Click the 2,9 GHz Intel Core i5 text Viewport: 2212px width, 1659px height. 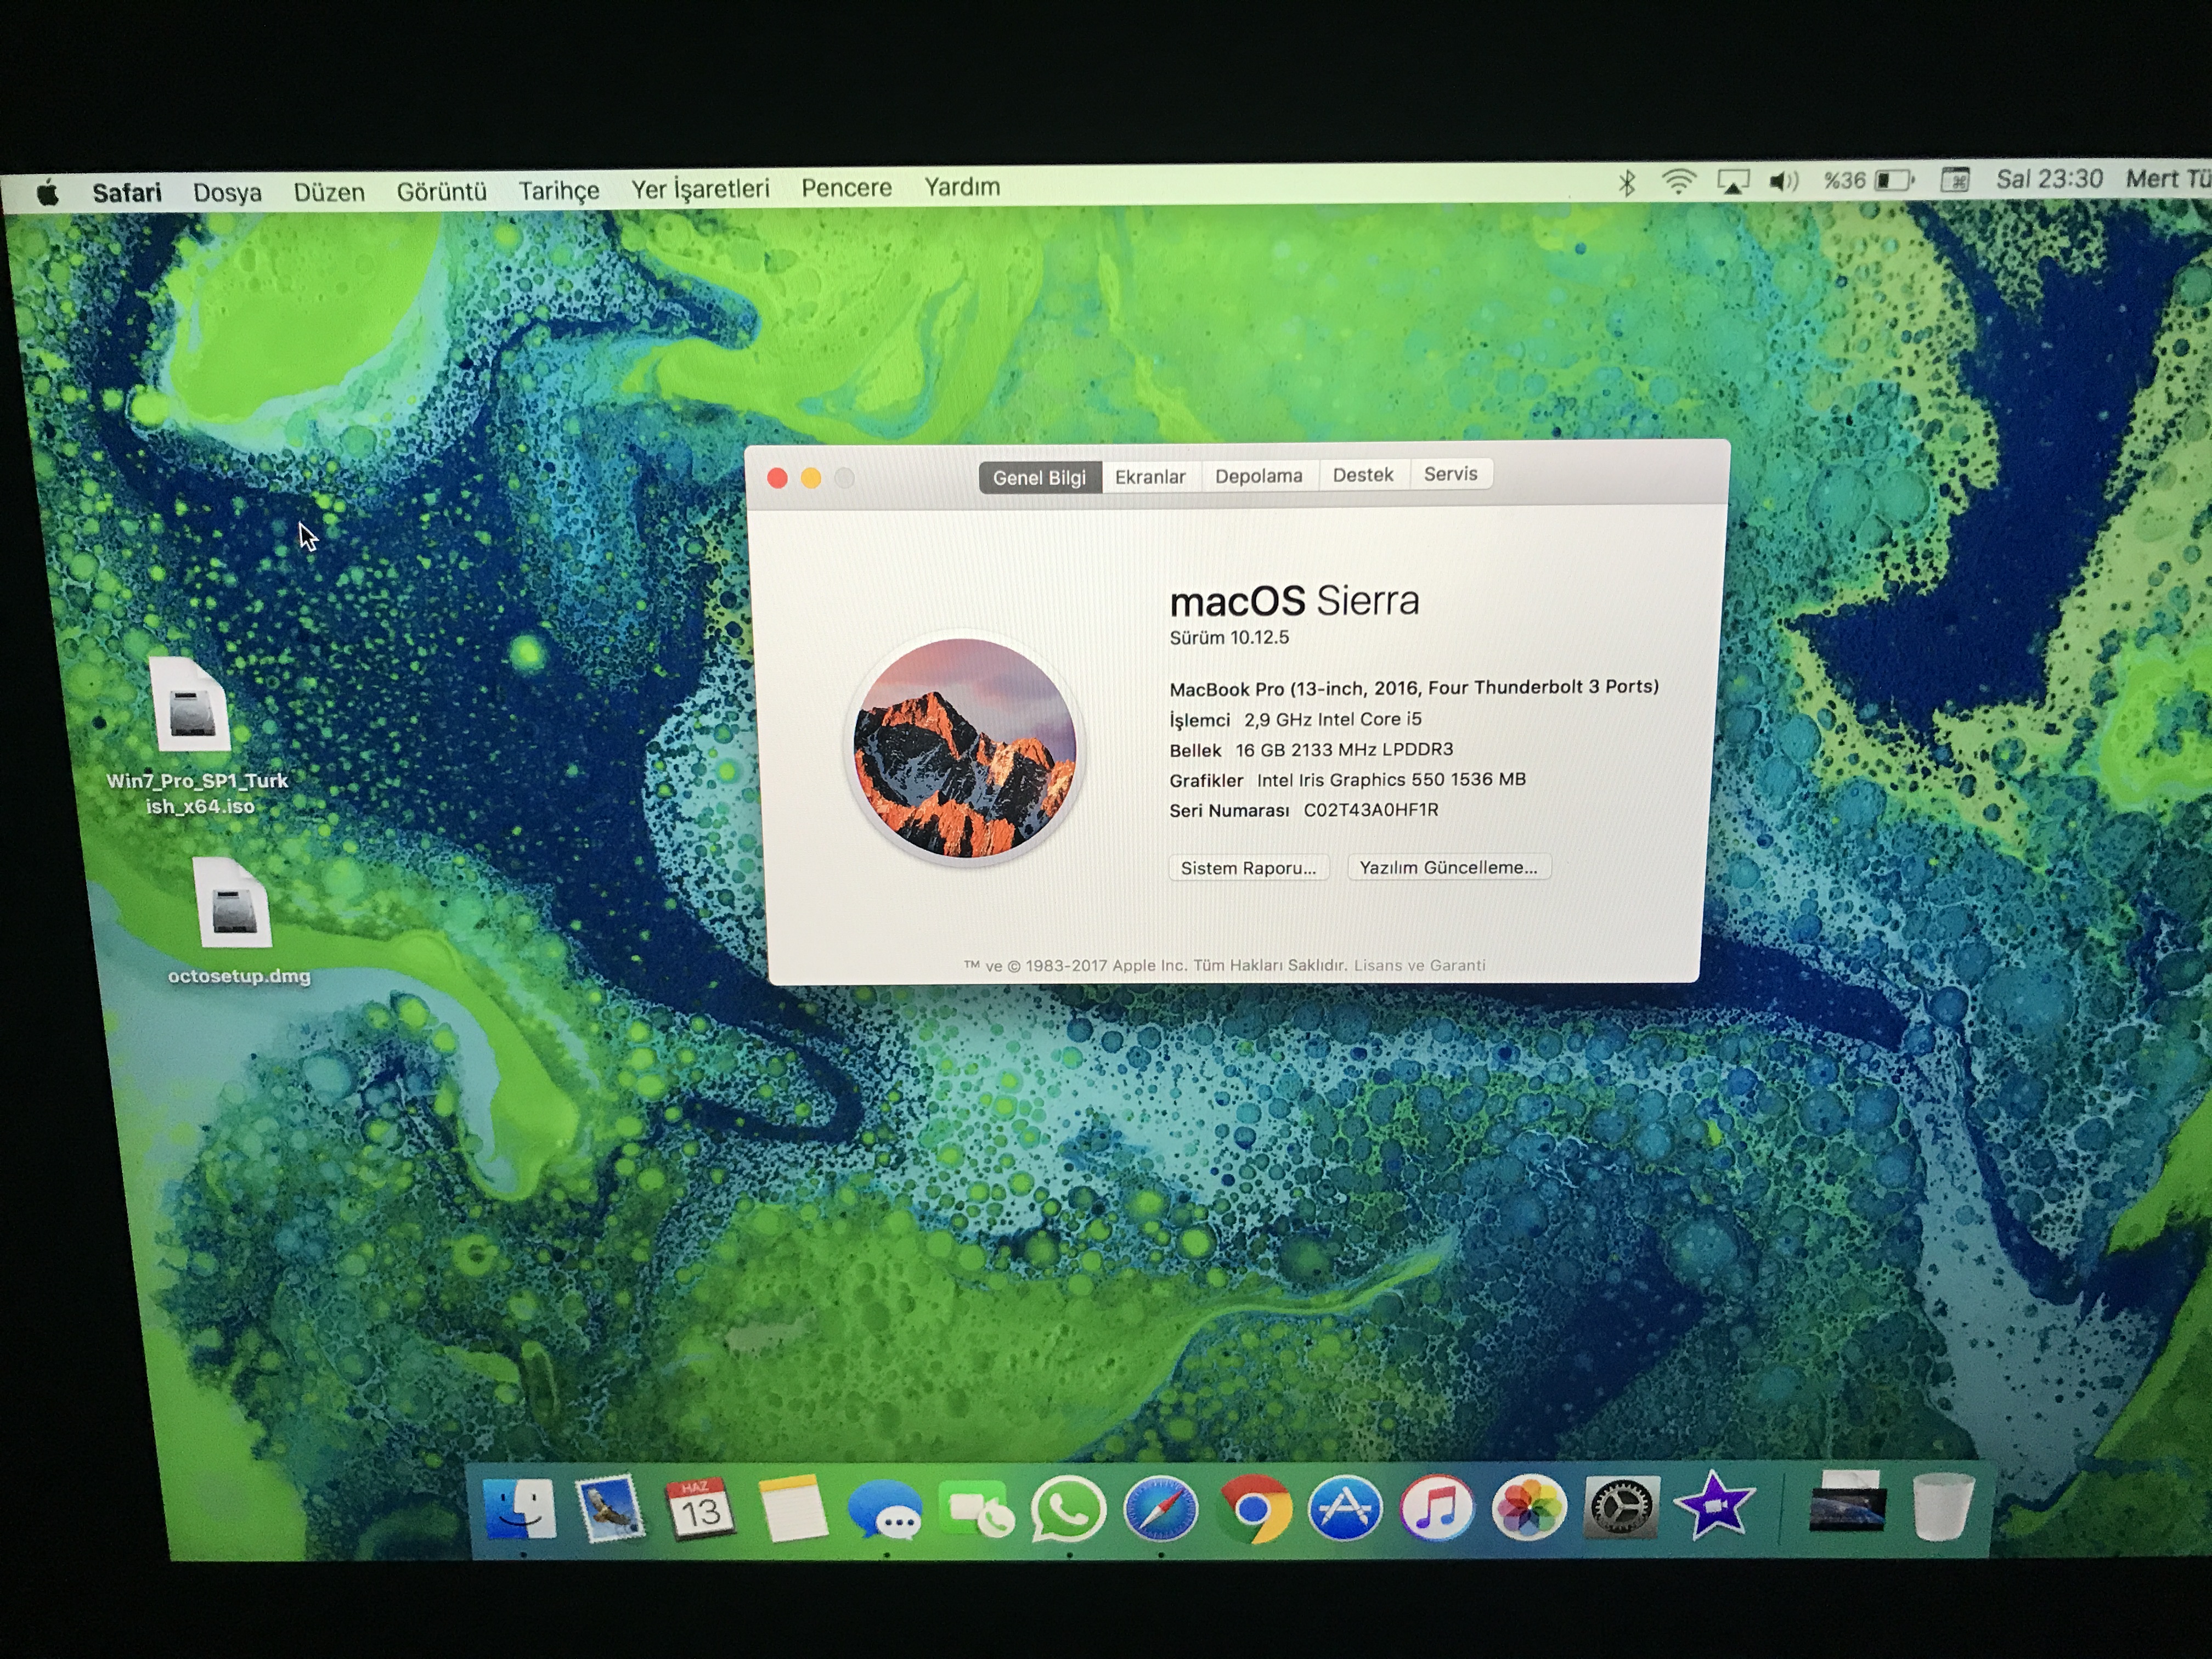point(1332,719)
